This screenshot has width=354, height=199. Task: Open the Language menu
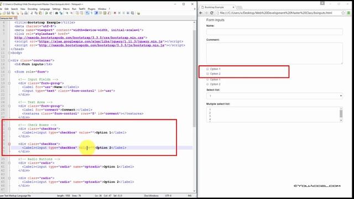[x=45, y=9]
